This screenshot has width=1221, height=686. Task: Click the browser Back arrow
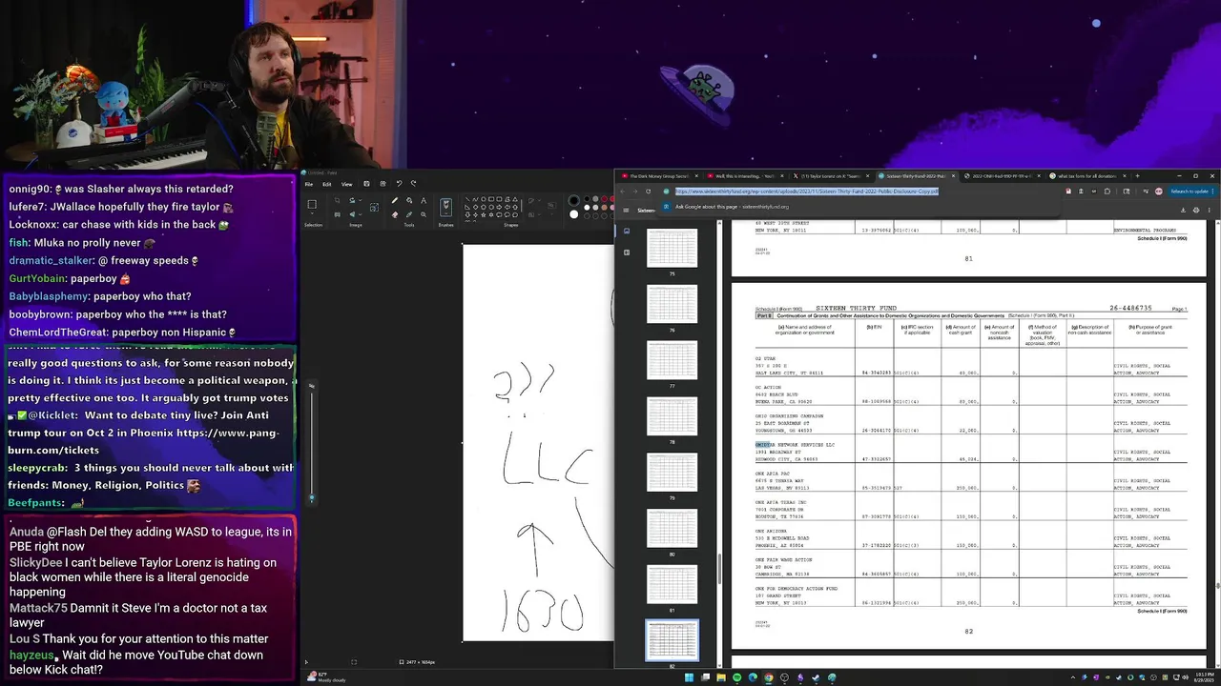click(622, 191)
